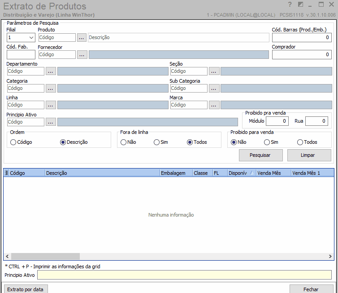Open Departamento lookup ellipsis button
The image size is (338, 293).
click(x=51, y=71)
